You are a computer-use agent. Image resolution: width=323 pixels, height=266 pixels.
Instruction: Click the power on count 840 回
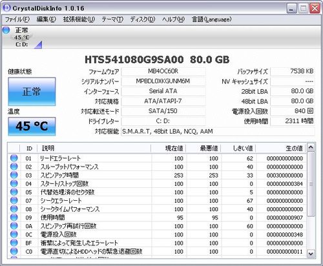[293, 111]
